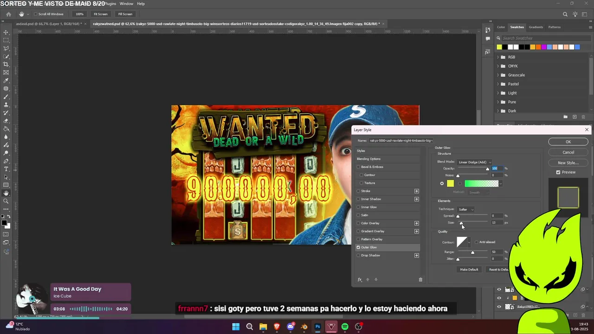
Task: Select the Hand tool in toolbar
Action: 6,193
